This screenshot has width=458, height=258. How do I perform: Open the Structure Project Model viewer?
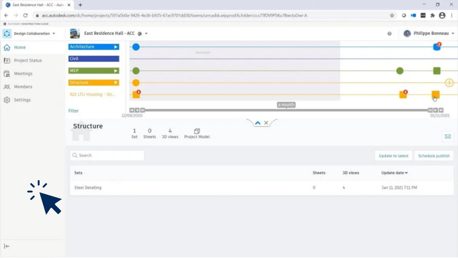(197, 131)
